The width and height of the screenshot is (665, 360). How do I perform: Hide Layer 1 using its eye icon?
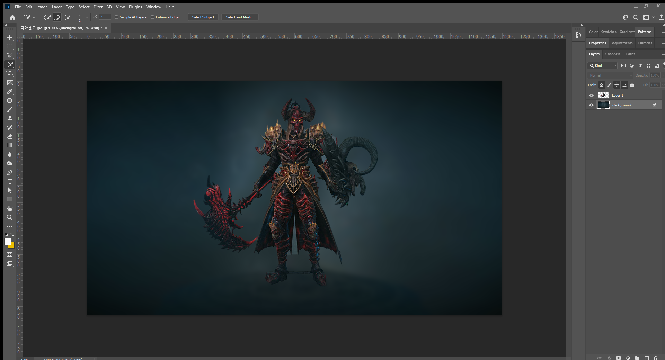tap(591, 95)
